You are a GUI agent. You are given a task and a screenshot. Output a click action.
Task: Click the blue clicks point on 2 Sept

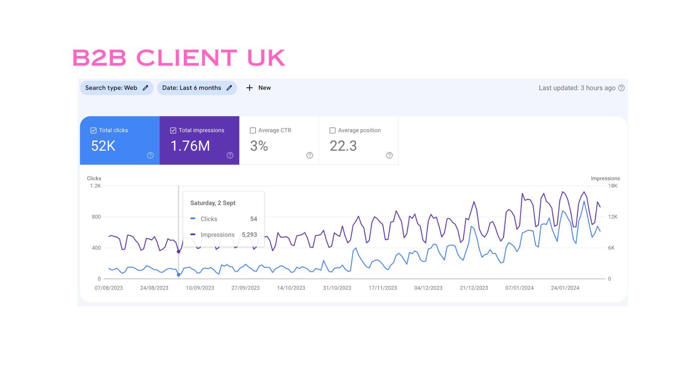point(178,275)
